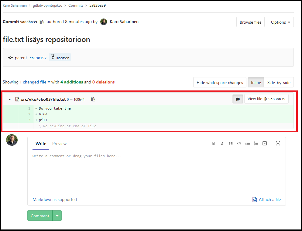Switch diff view to Side-by-side
Image resolution: width=302 pixels, height=231 pixels.
(279, 83)
